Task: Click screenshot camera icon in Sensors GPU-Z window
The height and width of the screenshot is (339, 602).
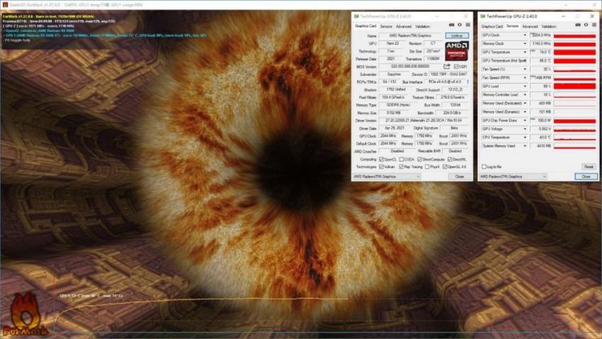Action: (578, 25)
